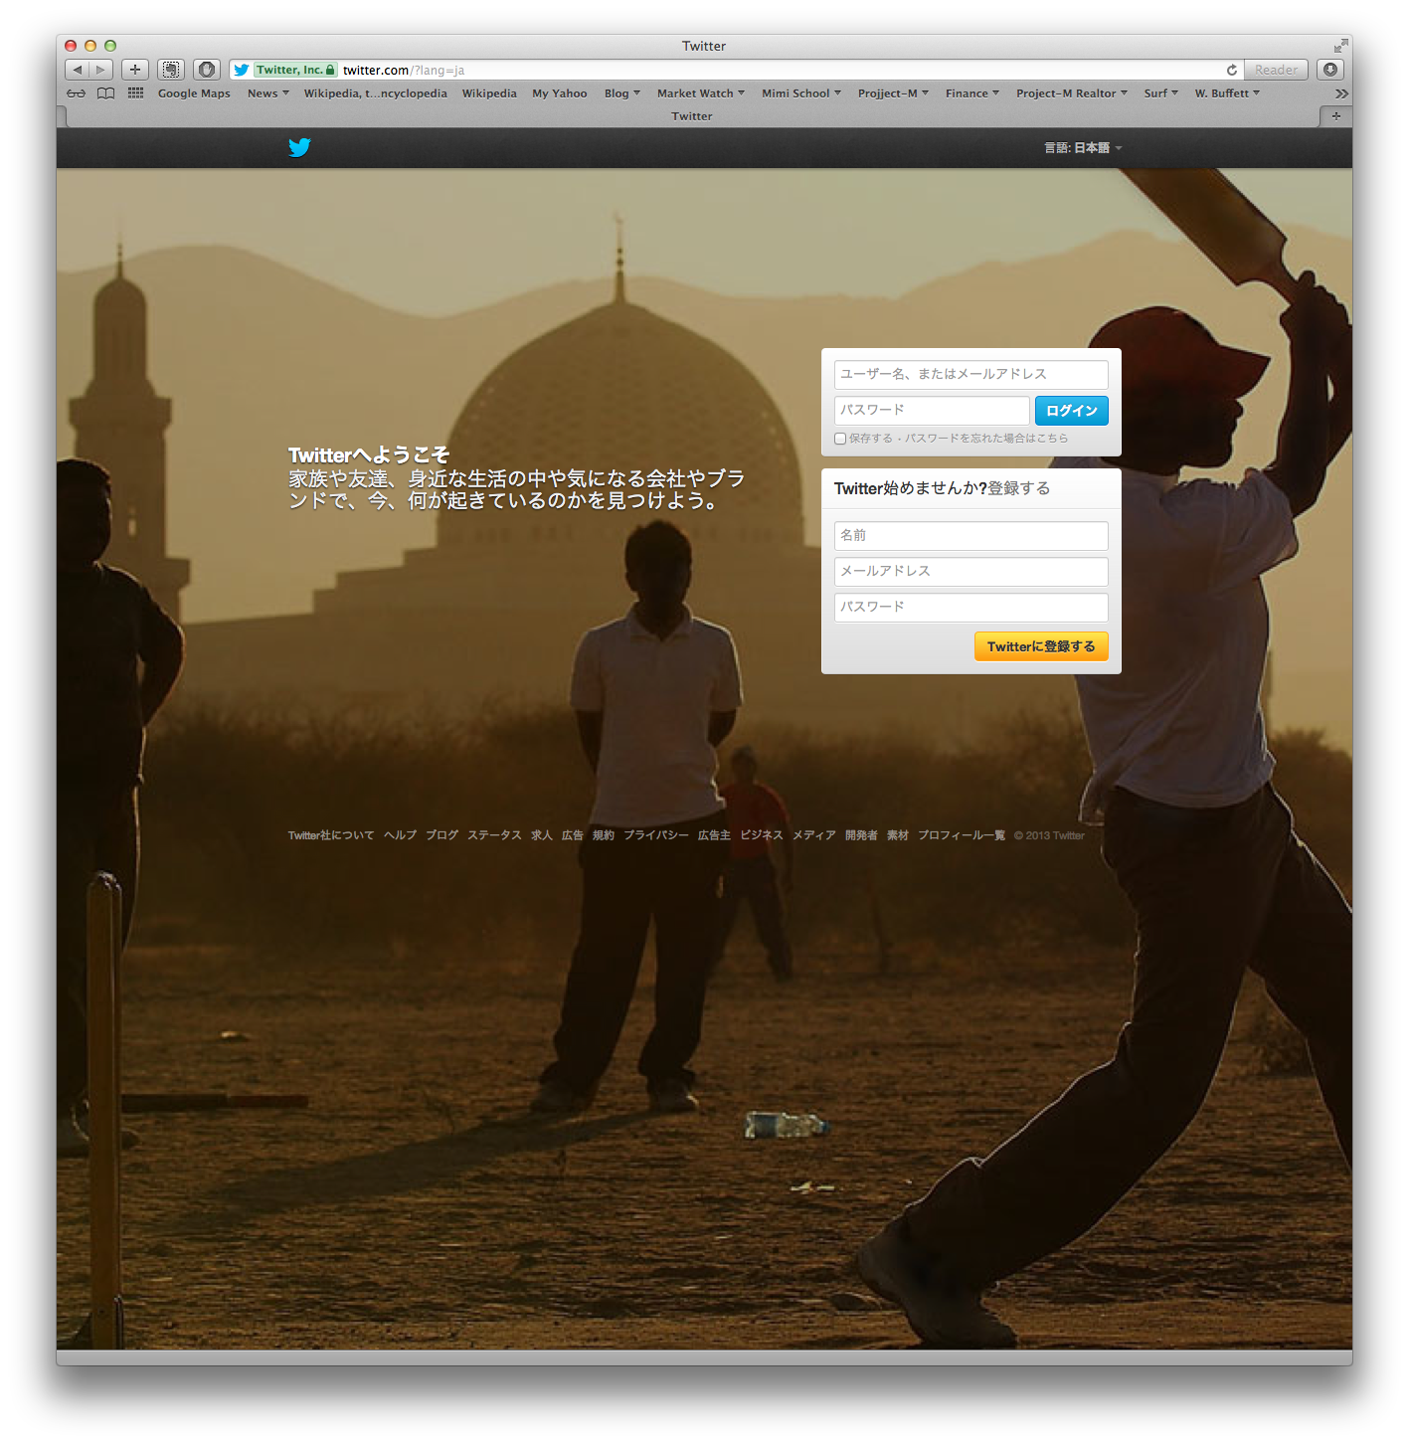This screenshot has height=1444, width=1409.
Task: Select the Twitter tab
Action: point(692,116)
